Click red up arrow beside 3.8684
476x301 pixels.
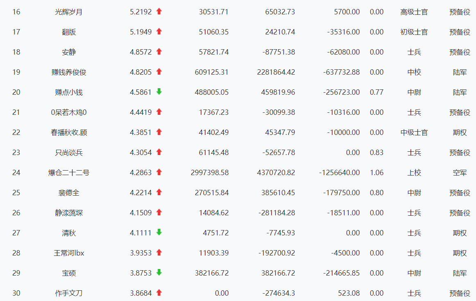point(159,293)
